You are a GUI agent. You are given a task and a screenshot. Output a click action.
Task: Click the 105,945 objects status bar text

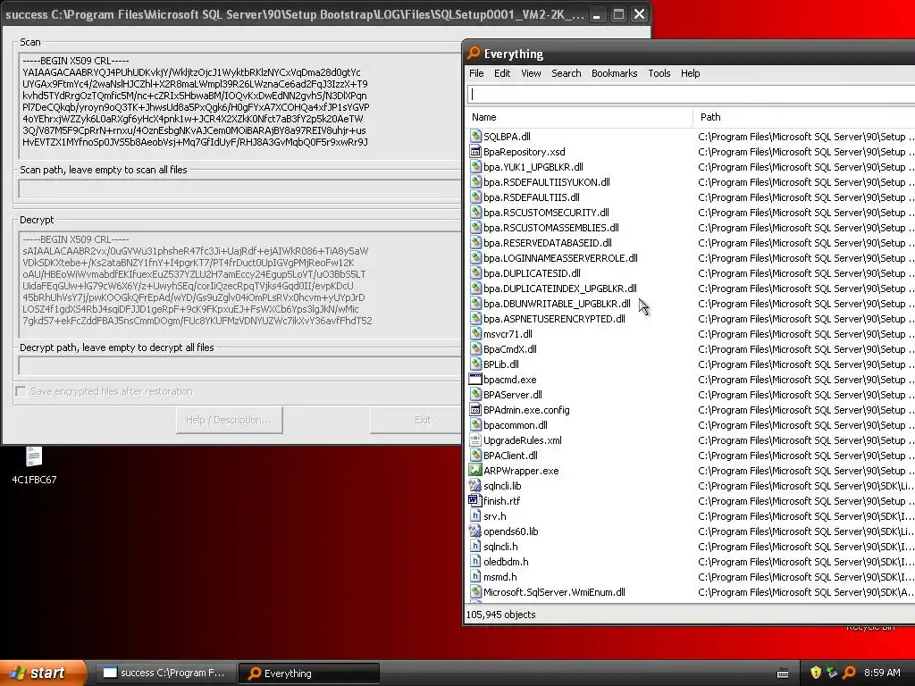[500, 615]
